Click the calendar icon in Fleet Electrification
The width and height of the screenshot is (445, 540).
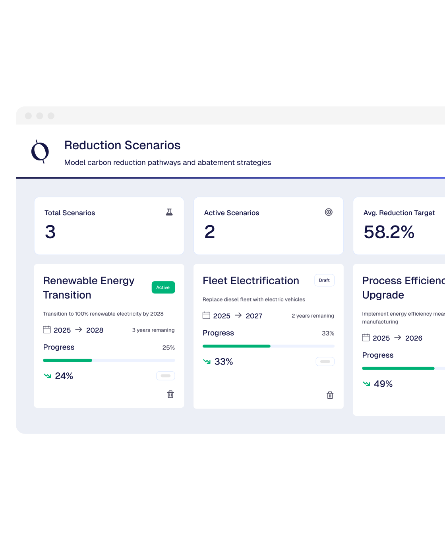click(x=206, y=315)
